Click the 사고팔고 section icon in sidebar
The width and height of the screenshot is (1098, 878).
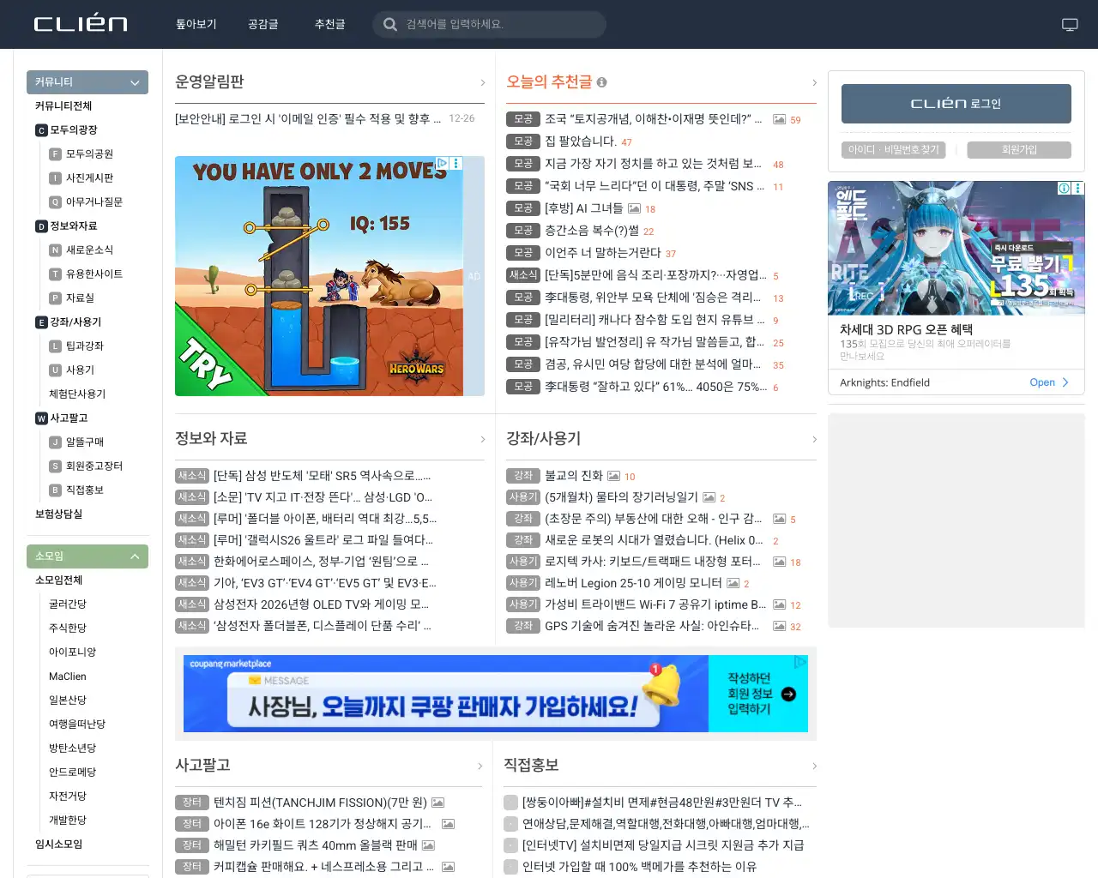41,418
